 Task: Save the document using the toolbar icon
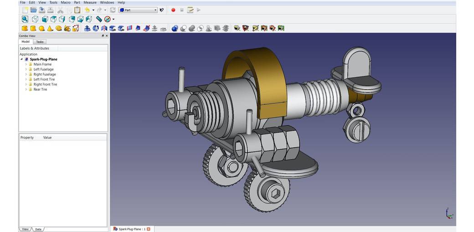pyautogui.click(x=42, y=10)
